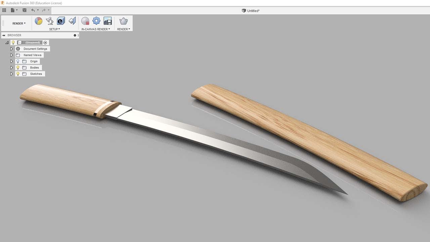Open the IN-CANVAS RENDER menu dropdown
Screen dimensions: 430x242
click(96, 29)
